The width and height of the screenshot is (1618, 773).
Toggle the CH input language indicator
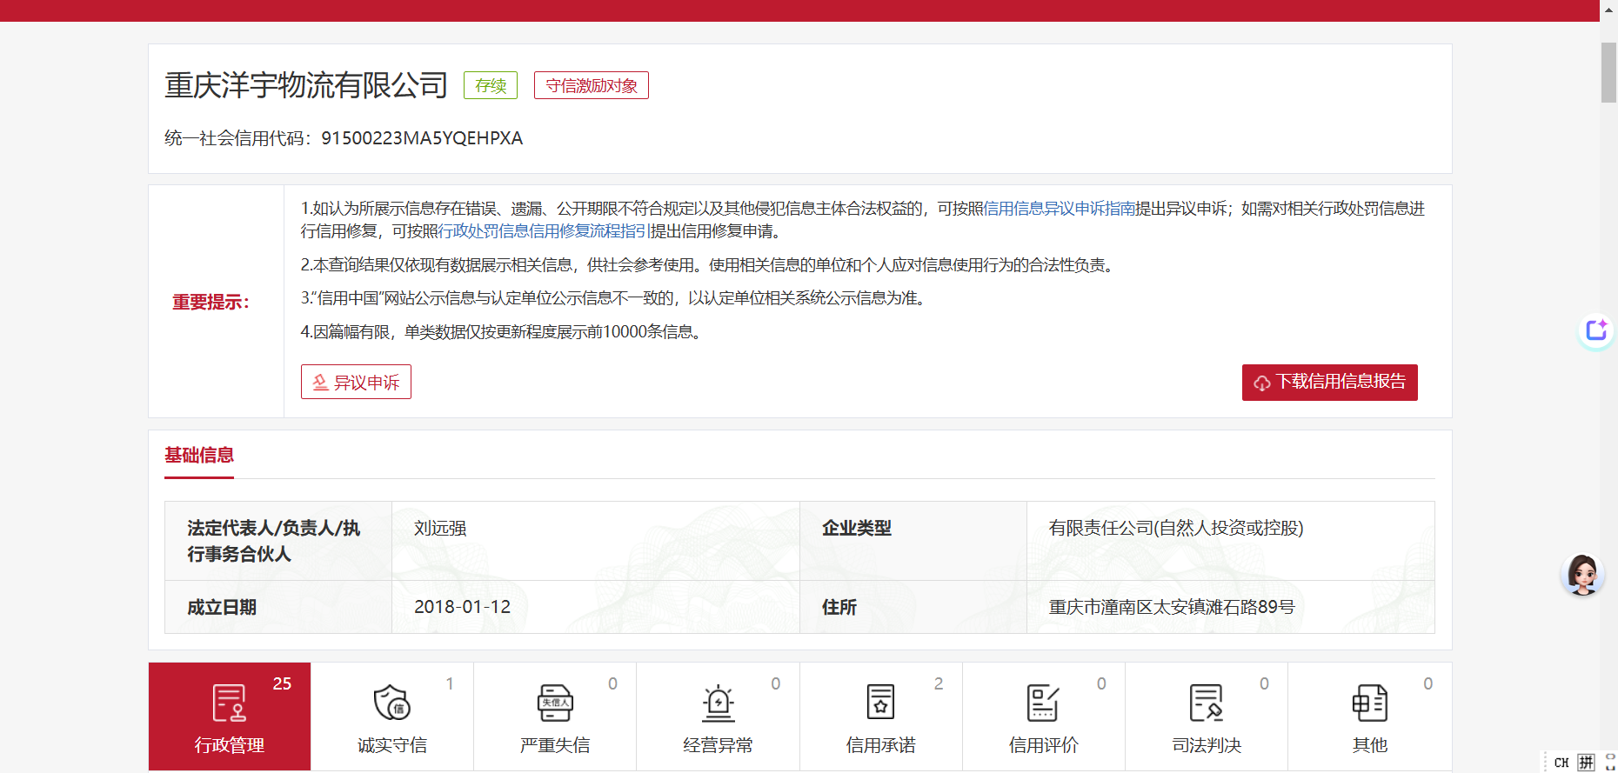tap(1561, 763)
